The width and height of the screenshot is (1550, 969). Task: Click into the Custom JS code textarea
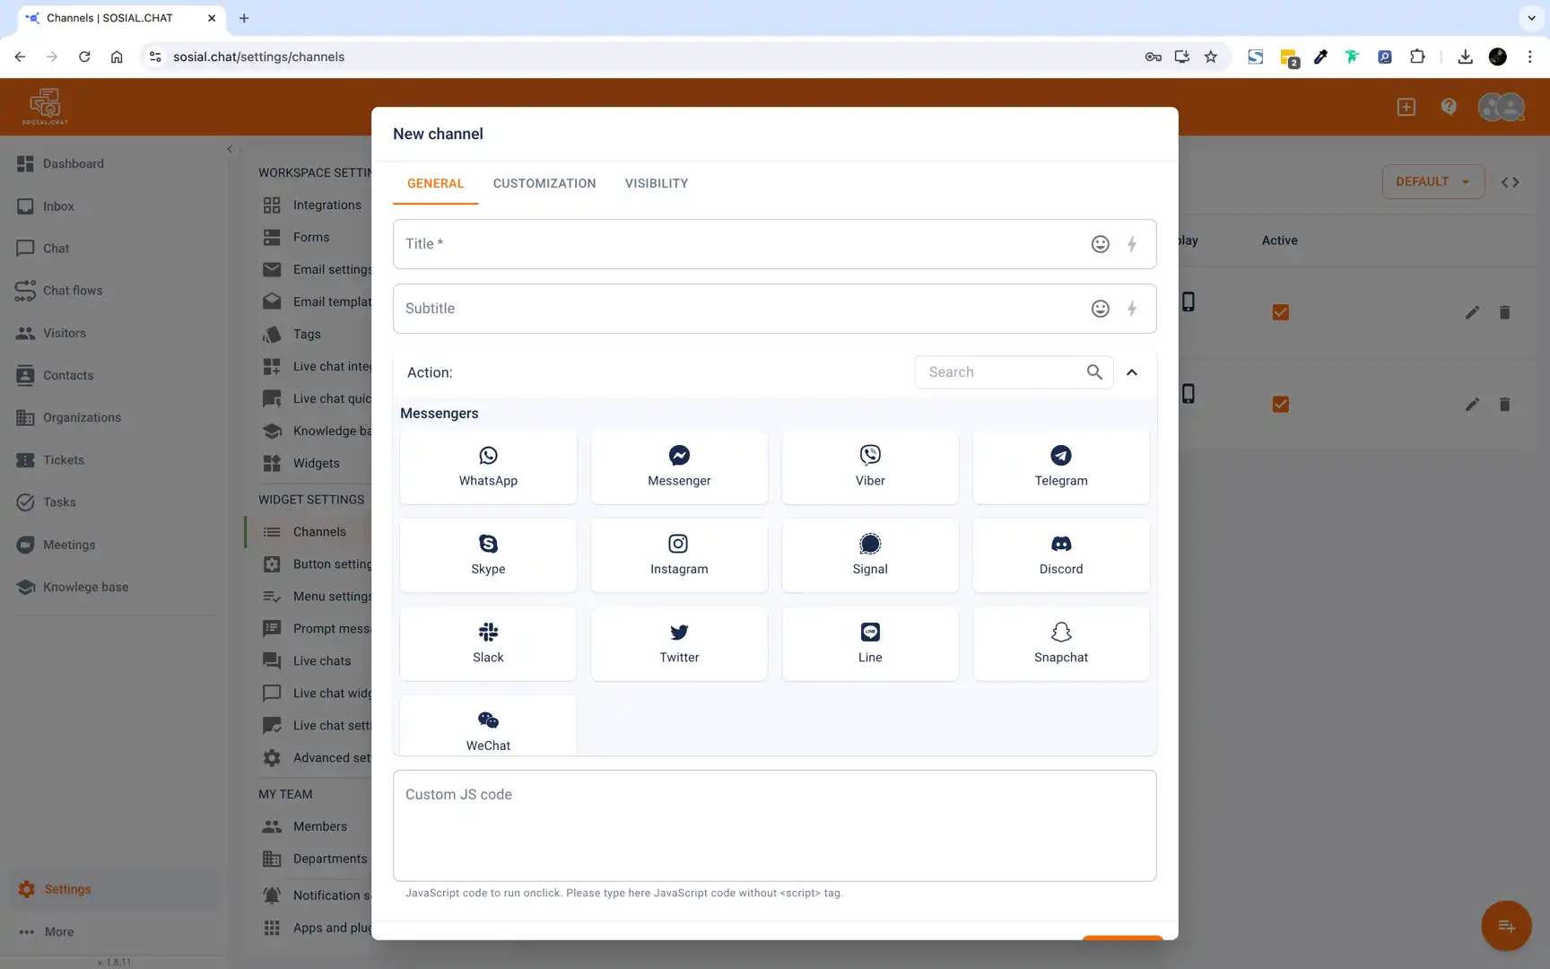click(x=774, y=825)
